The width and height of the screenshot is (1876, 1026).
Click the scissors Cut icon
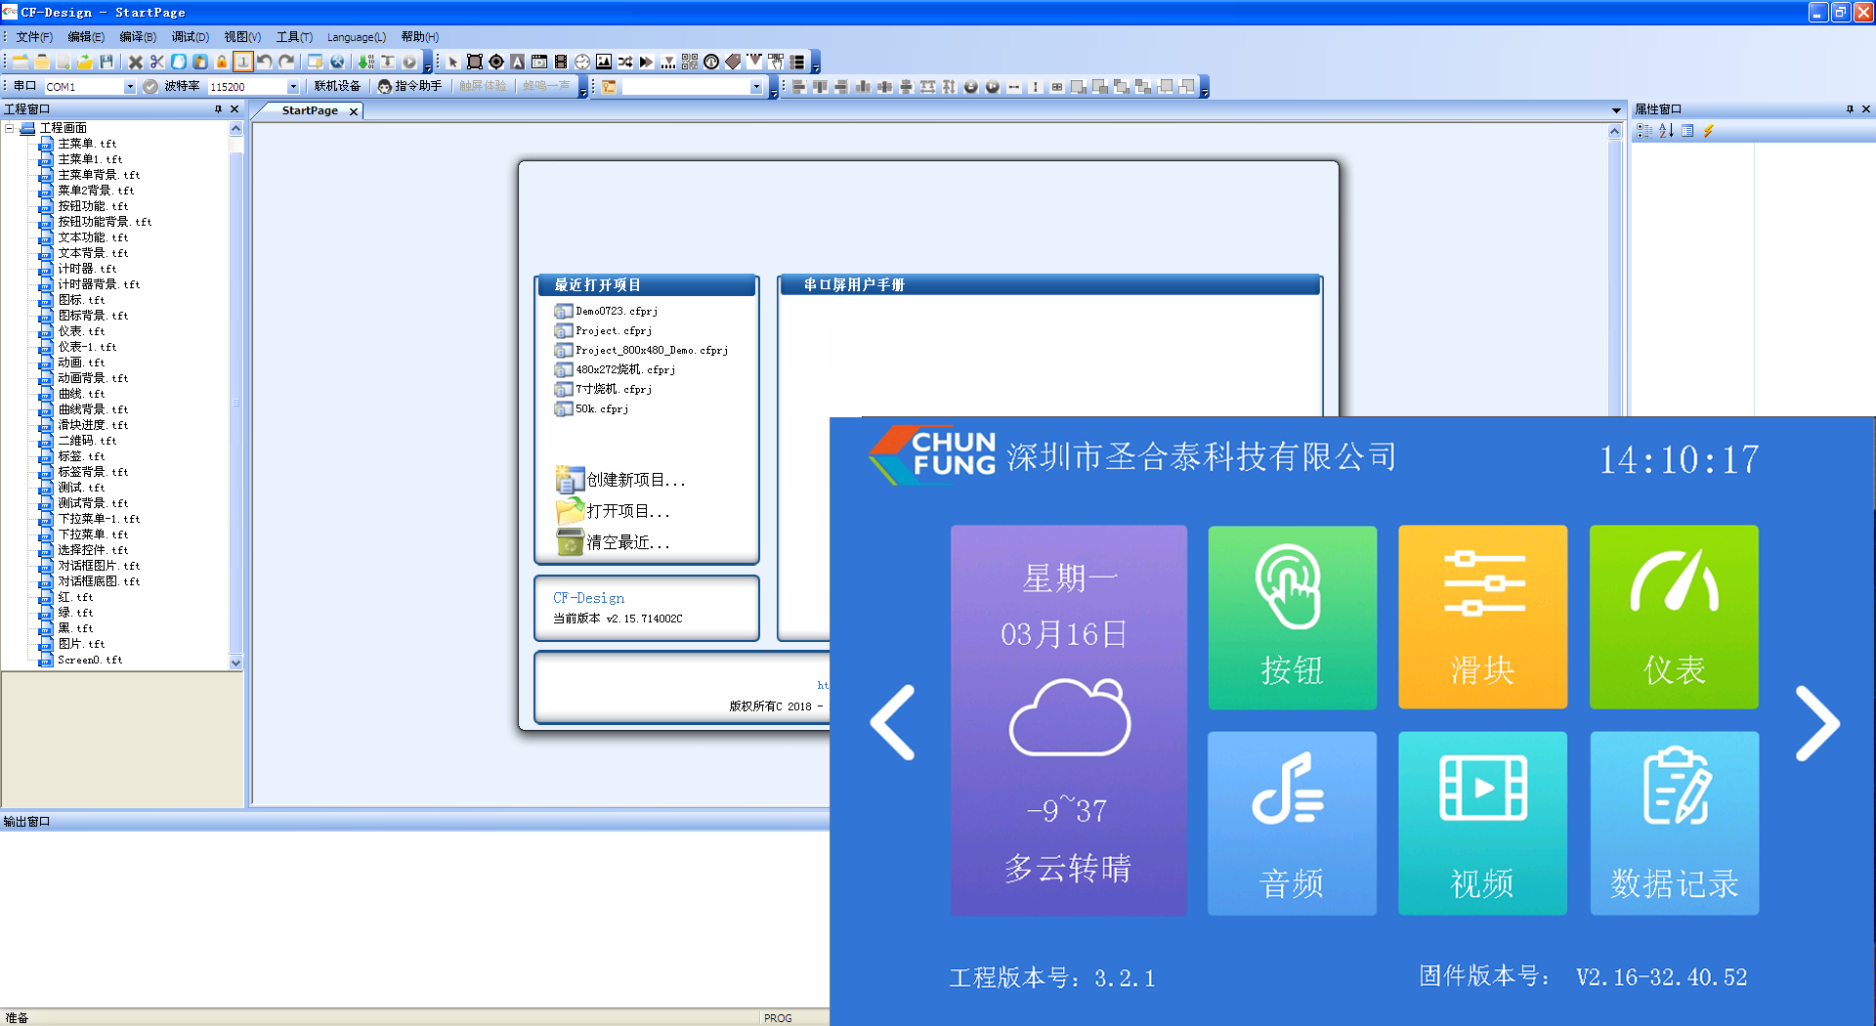(x=157, y=62)
